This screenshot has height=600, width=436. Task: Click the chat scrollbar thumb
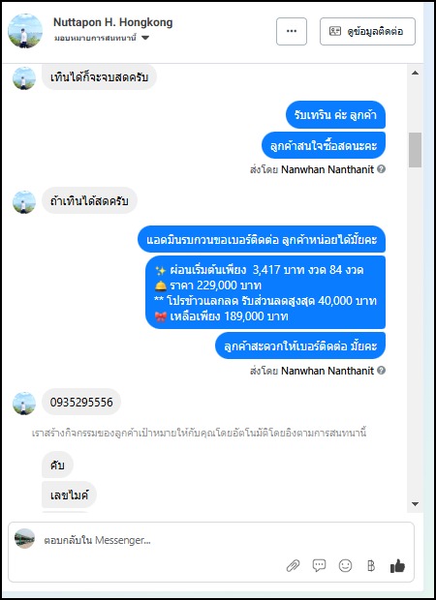tap(415, 150)
